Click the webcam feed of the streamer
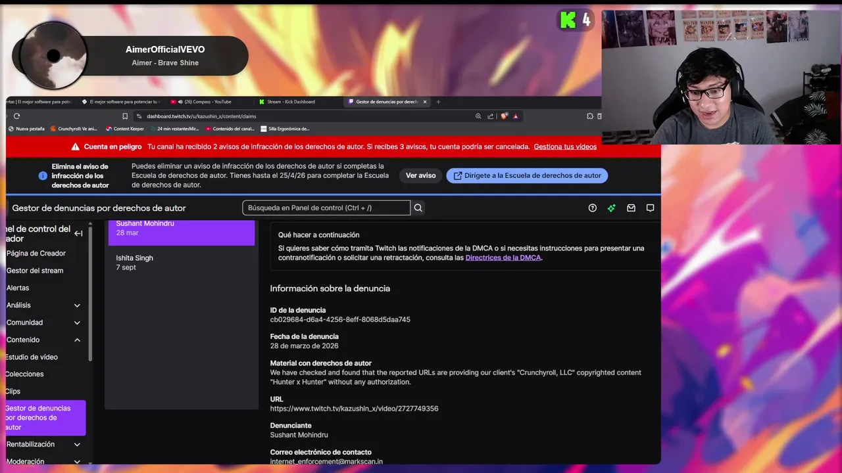 point(721,77)
